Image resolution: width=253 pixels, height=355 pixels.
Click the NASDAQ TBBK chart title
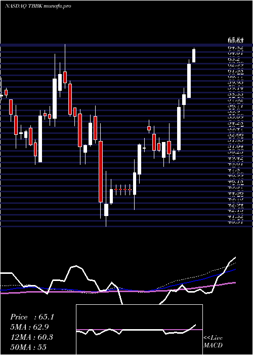pyautogui.click(x=38, y=6)
